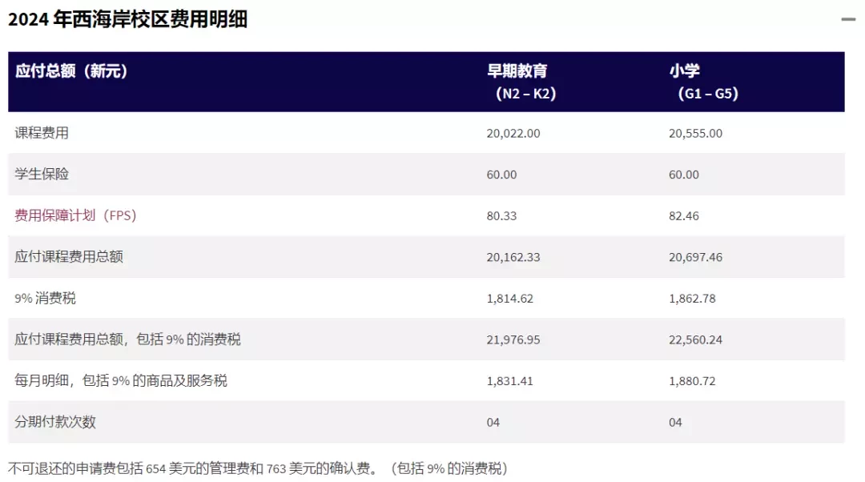Select the tax value 1,814.62

click(x=509, y=299)
